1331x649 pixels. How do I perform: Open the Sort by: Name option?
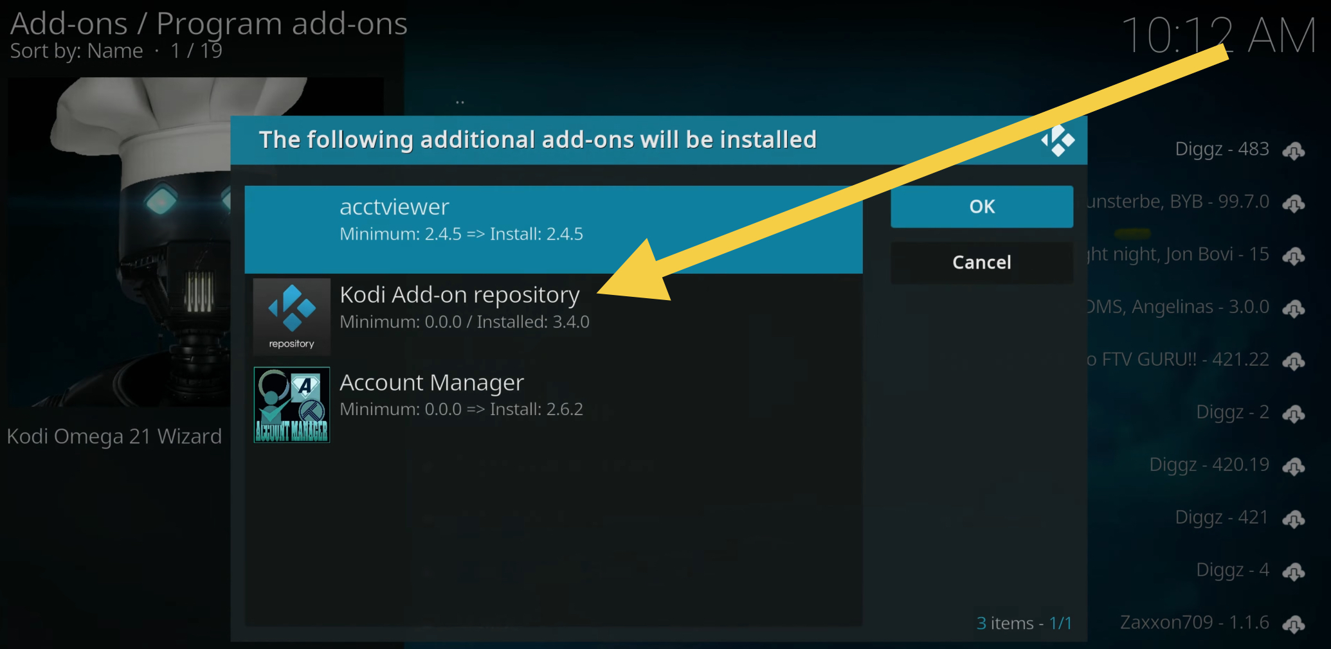pyautogui.click(x=75, y=51)
